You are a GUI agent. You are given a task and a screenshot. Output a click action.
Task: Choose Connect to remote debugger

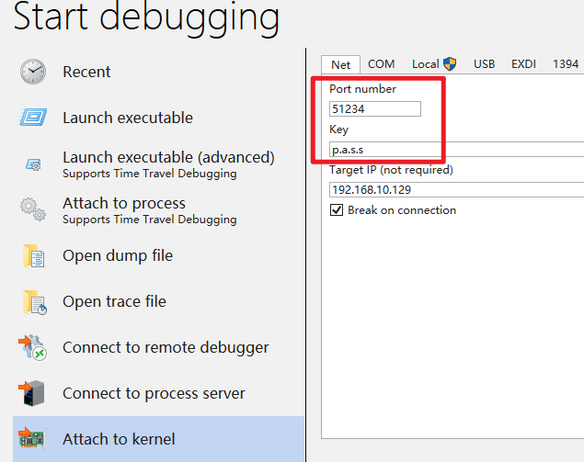[x=159, y=347]
